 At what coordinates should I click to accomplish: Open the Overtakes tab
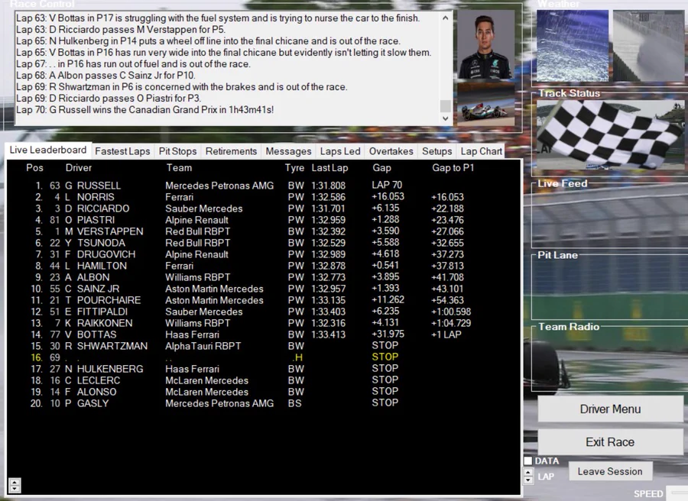point(391,151)
